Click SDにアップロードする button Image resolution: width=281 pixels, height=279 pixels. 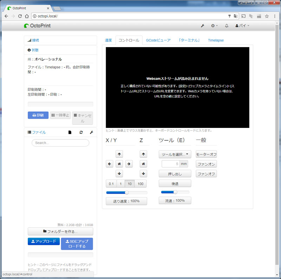77,244
